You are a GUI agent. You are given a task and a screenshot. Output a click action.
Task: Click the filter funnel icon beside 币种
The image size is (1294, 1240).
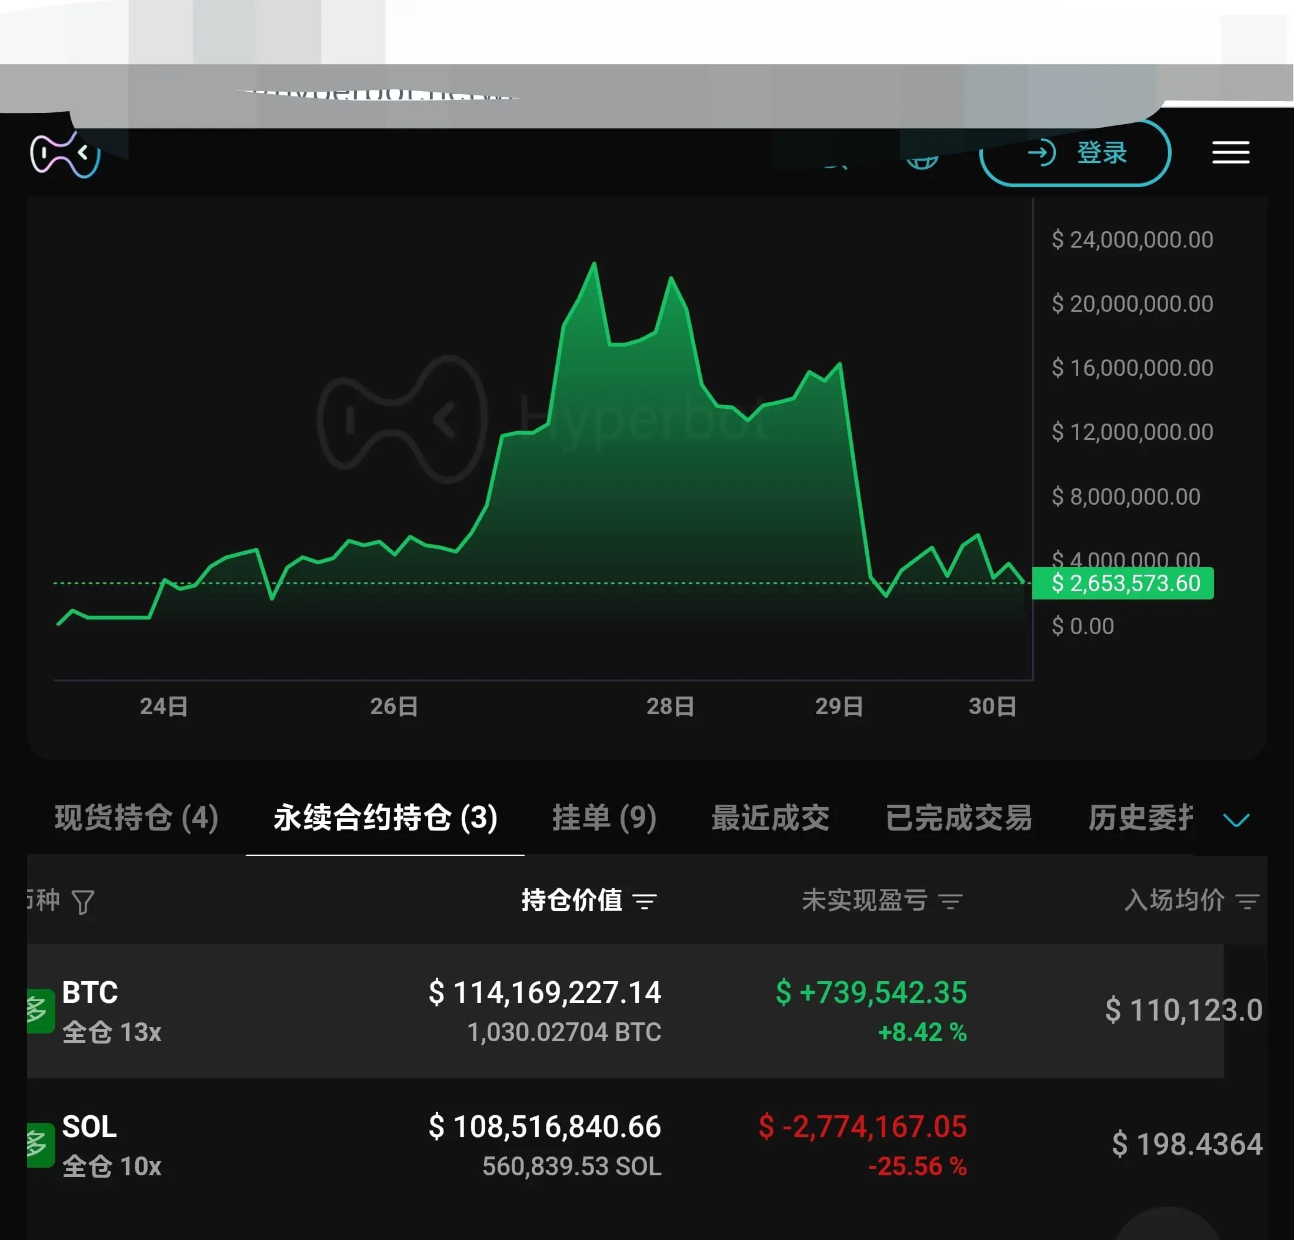[x=83, y=902]
